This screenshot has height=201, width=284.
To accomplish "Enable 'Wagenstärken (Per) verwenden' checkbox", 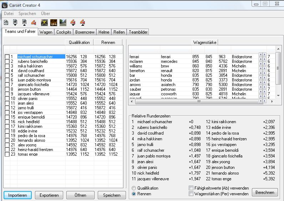I will point(191,194).
